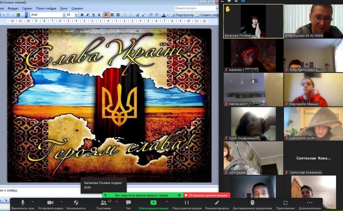Open the Показ слайдов menu
The image size is (343, 211).
[46, 8]
